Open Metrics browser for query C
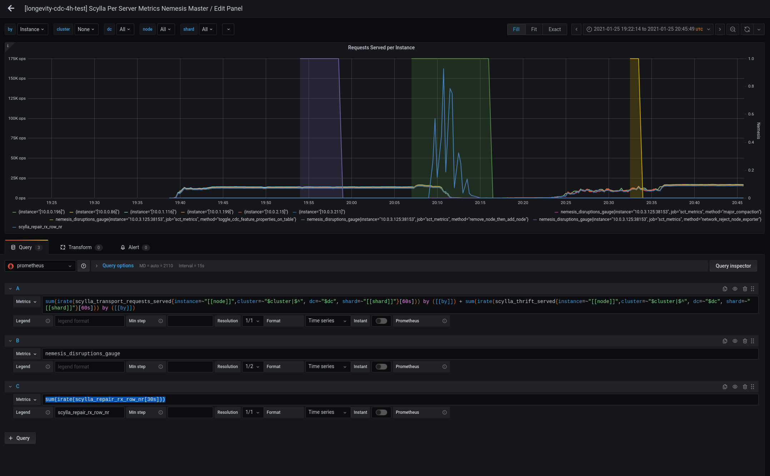 click(26, 400)
